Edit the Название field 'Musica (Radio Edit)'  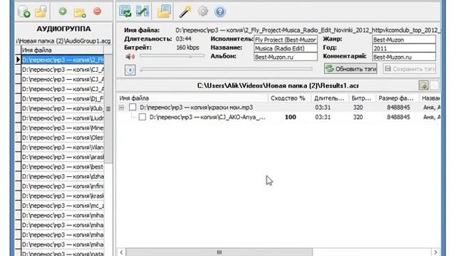pyautogui.click(x=286, y=48)
